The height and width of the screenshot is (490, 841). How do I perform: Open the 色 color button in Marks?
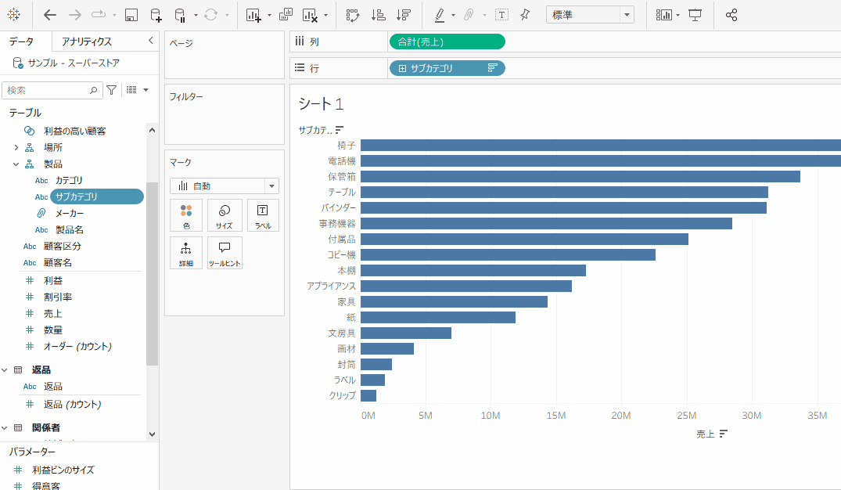tap(186, 215)
